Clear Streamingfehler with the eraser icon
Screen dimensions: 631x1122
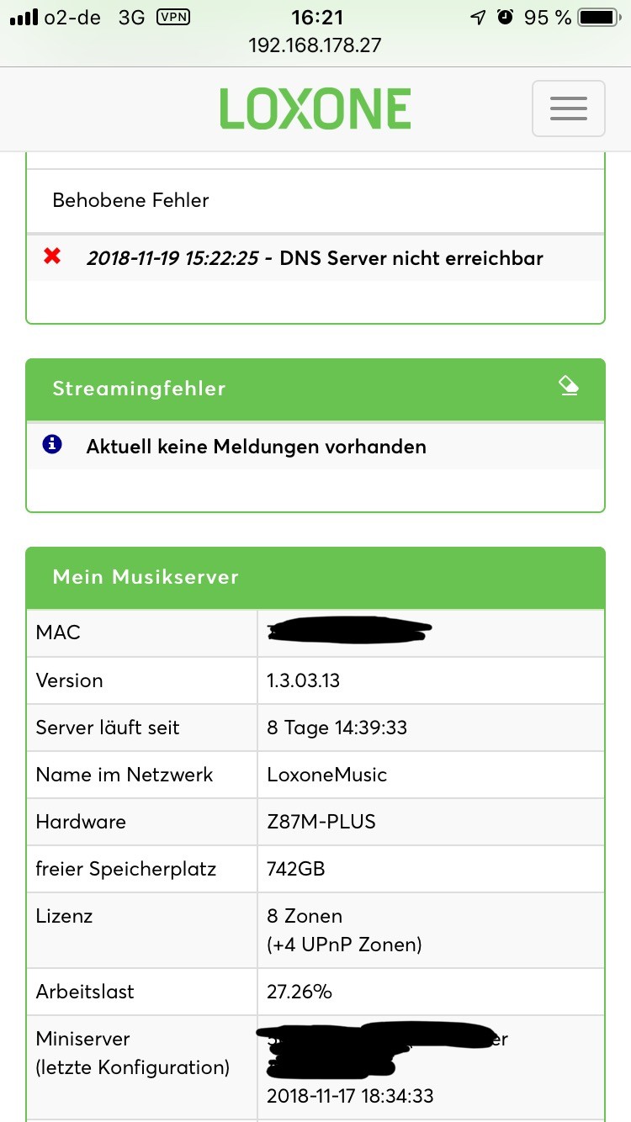click(x=569, y=386)
